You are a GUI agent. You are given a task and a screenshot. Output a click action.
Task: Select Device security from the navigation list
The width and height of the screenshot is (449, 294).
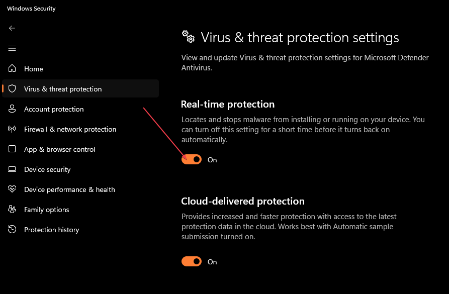click(x=47, y=169)
